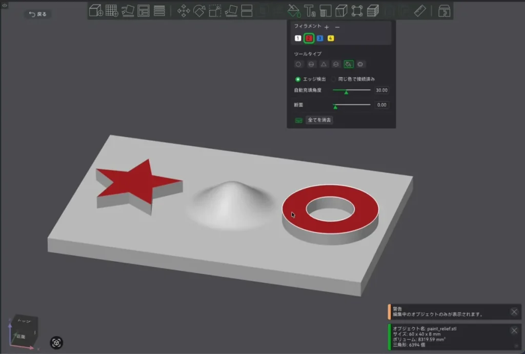Select red filament 2 swatch

click(x=309, y=38)
